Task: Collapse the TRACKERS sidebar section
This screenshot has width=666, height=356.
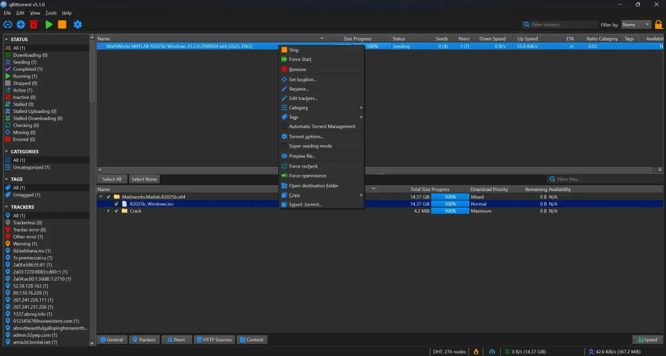Action: 6,207
